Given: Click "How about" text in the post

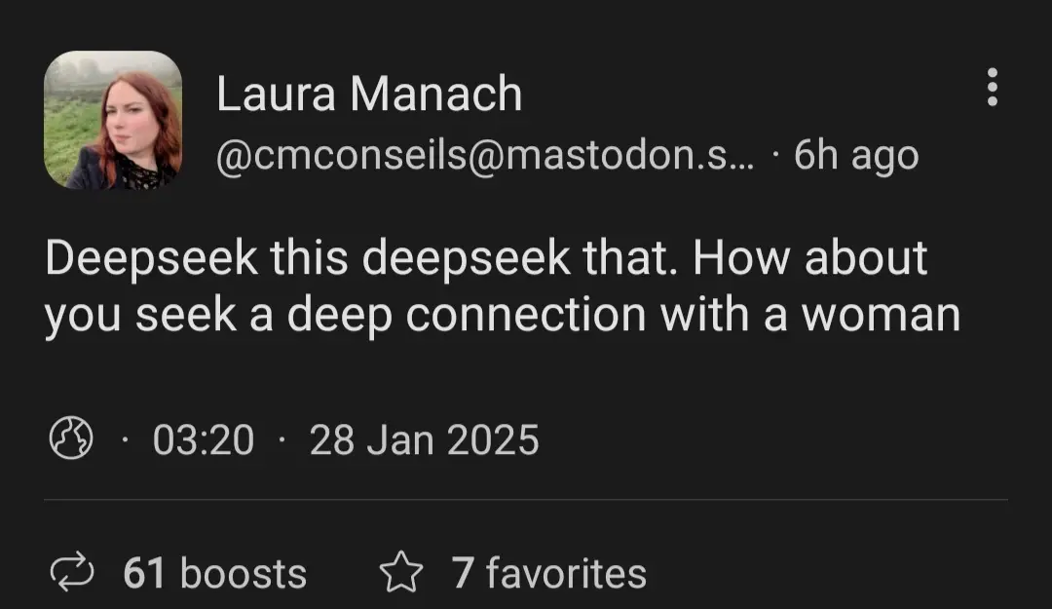Looking at the screenshot, I should 811,258.
